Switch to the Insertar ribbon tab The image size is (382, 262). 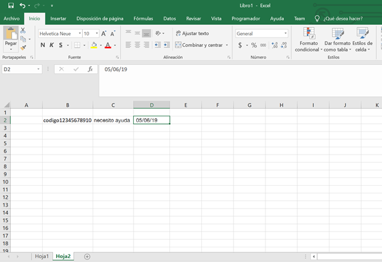(58, 18)
